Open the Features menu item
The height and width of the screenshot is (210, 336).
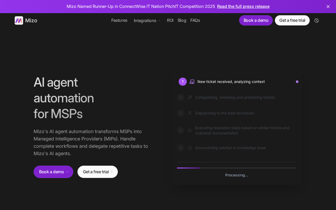click(119, 20)
